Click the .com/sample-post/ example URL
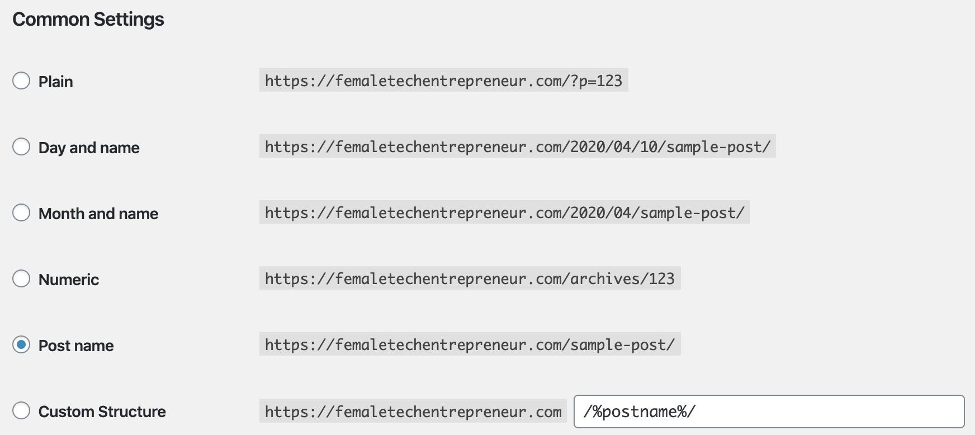Viewport: 975px width, 435px height. [x=470, y=344]
